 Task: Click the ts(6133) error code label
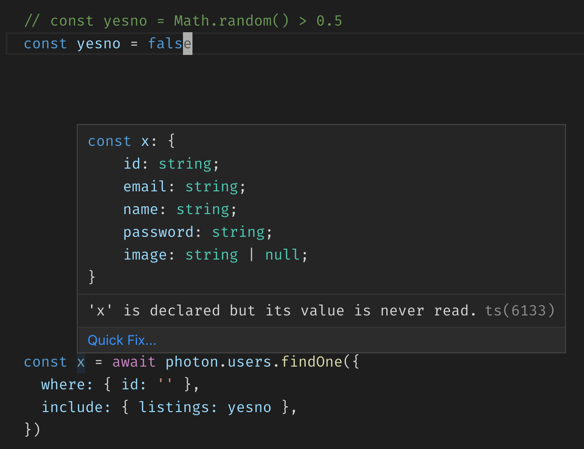click(520, 310)
